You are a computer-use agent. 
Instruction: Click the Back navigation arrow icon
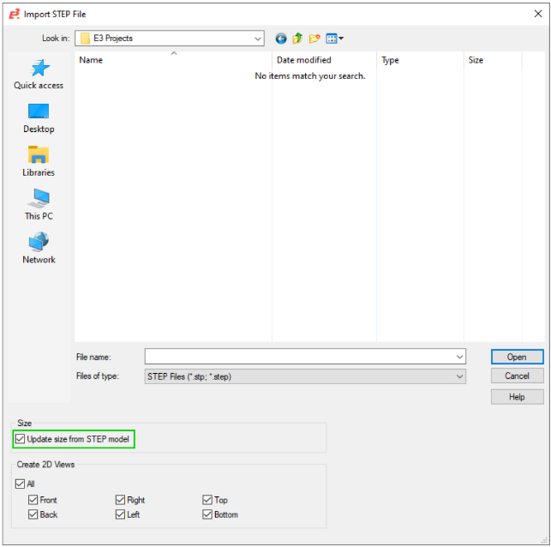[x=281, y=39]
